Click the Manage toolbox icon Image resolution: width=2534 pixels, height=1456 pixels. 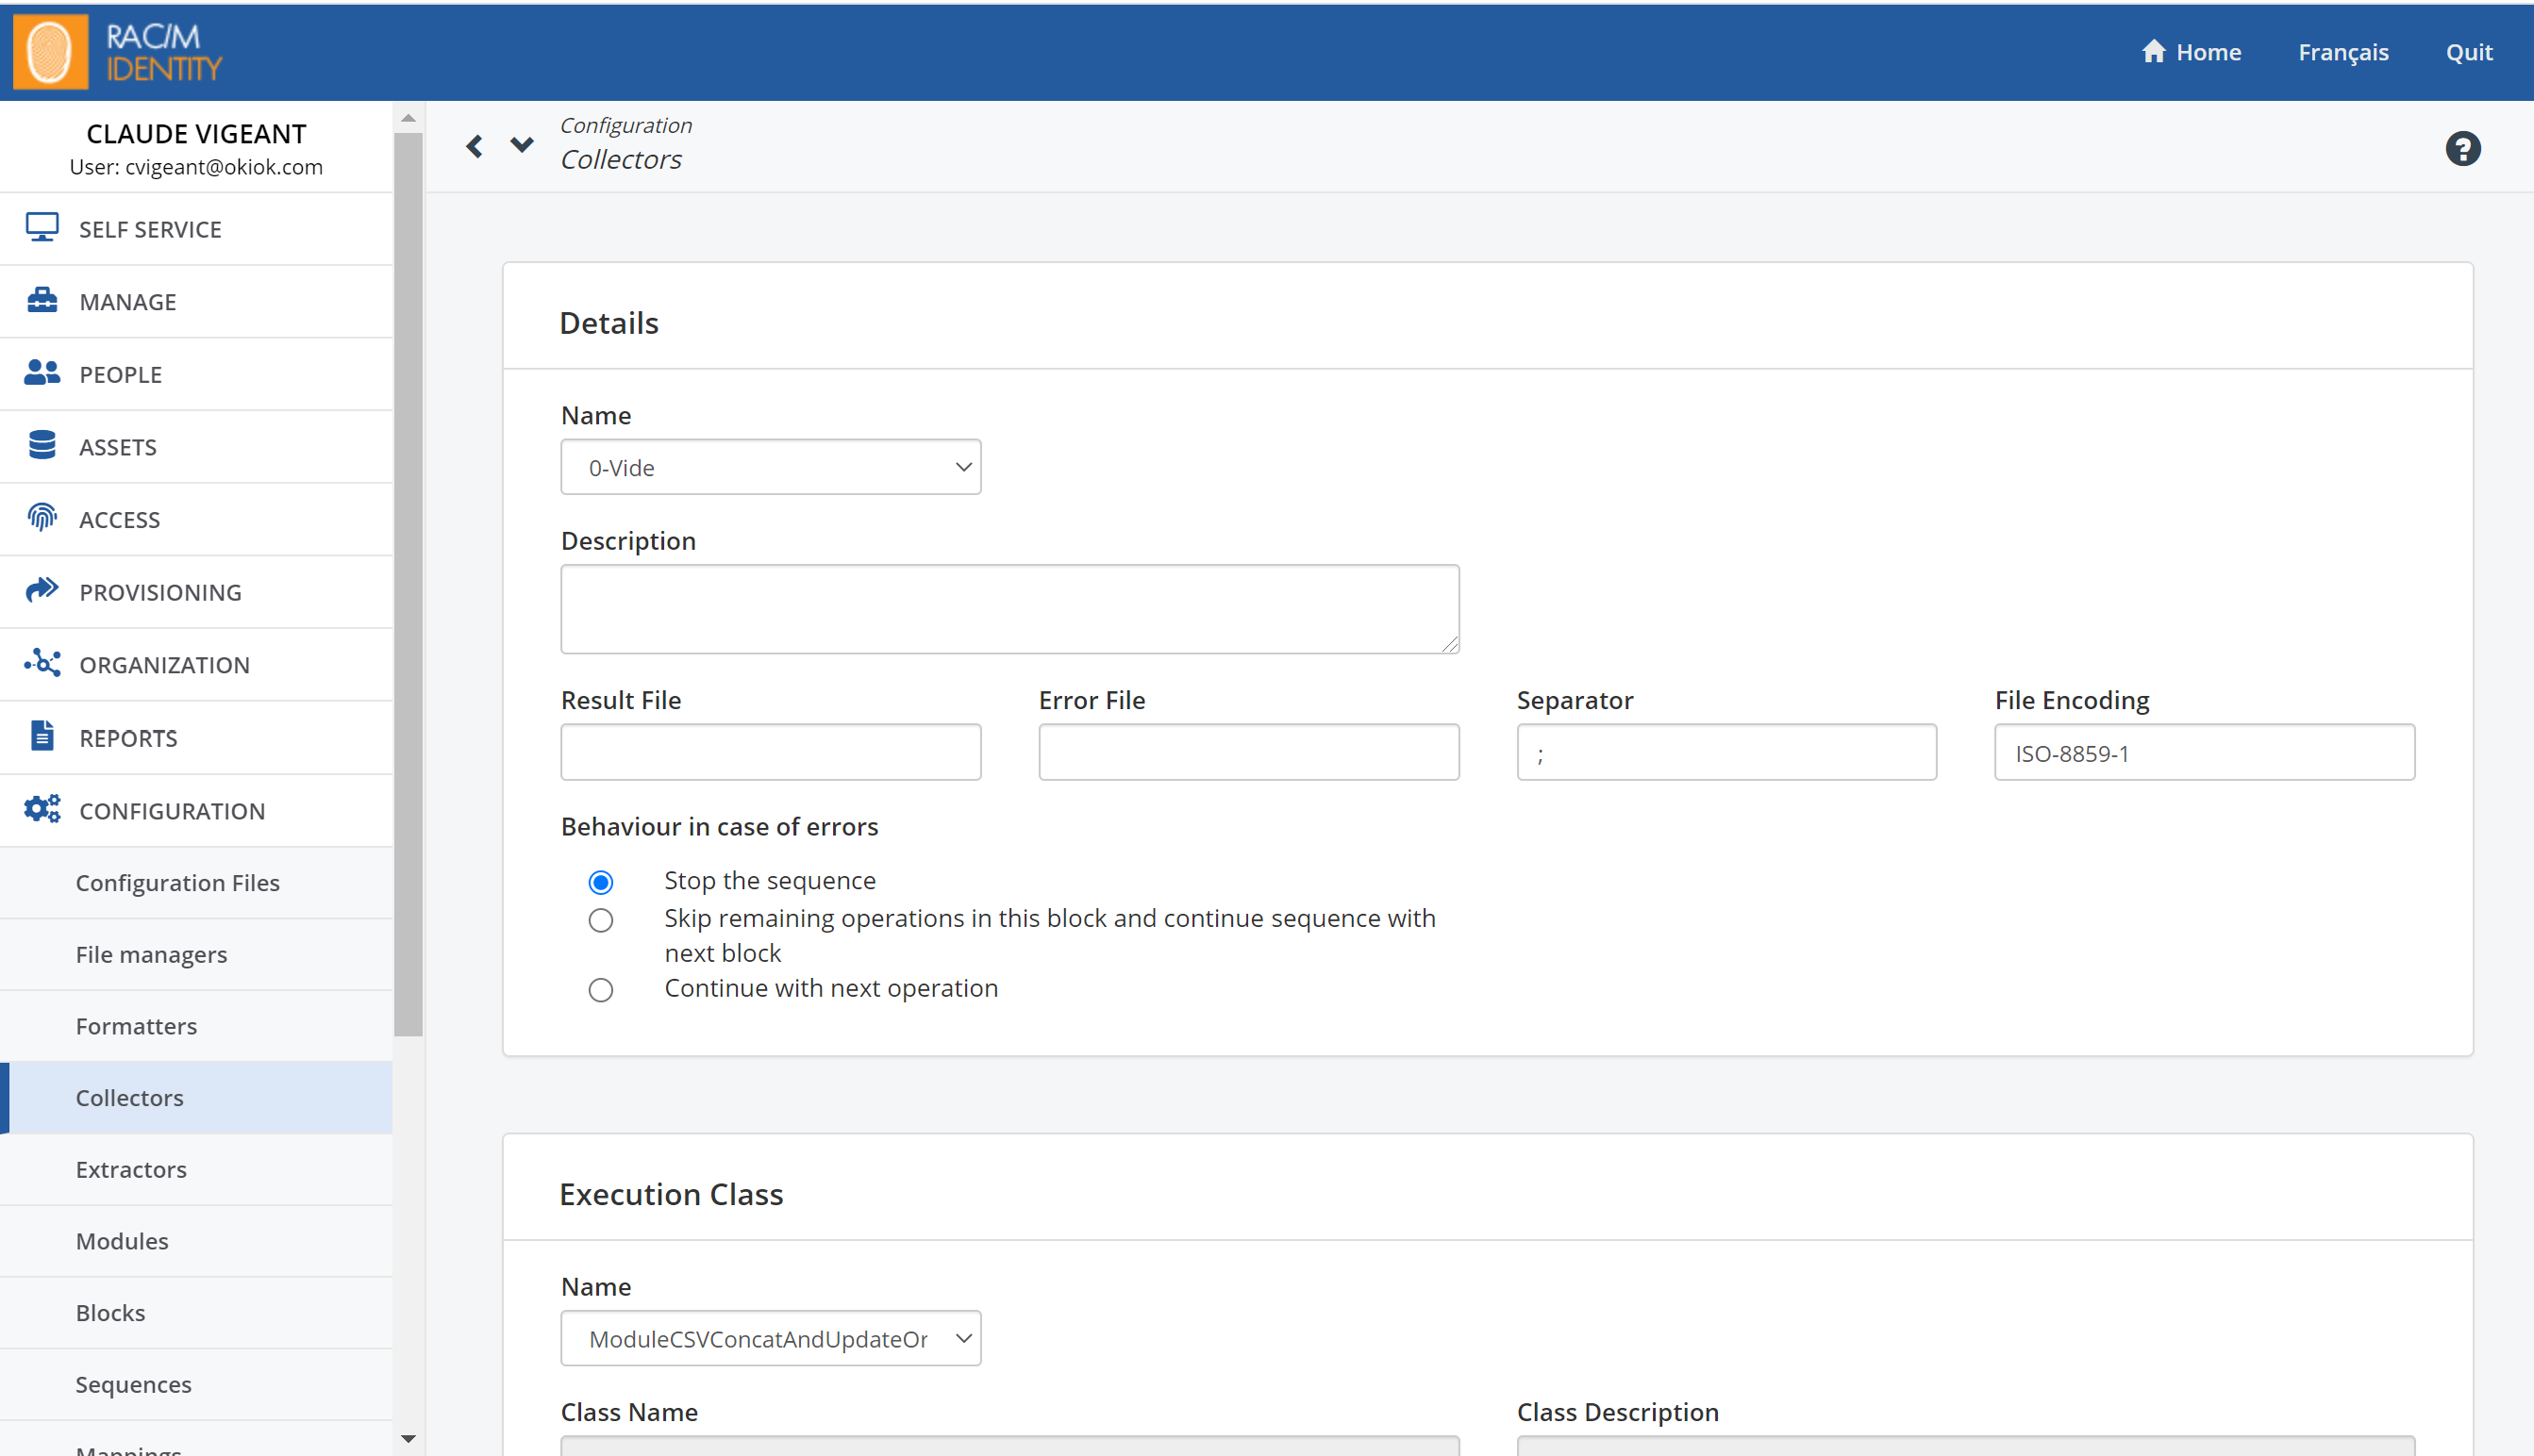pos(42,300)
